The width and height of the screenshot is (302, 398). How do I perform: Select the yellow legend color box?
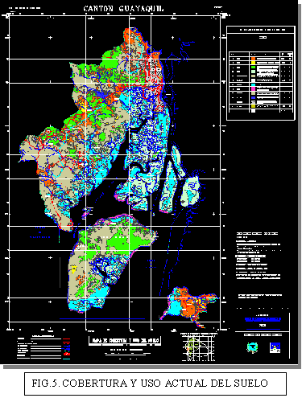tap(253, 63)
